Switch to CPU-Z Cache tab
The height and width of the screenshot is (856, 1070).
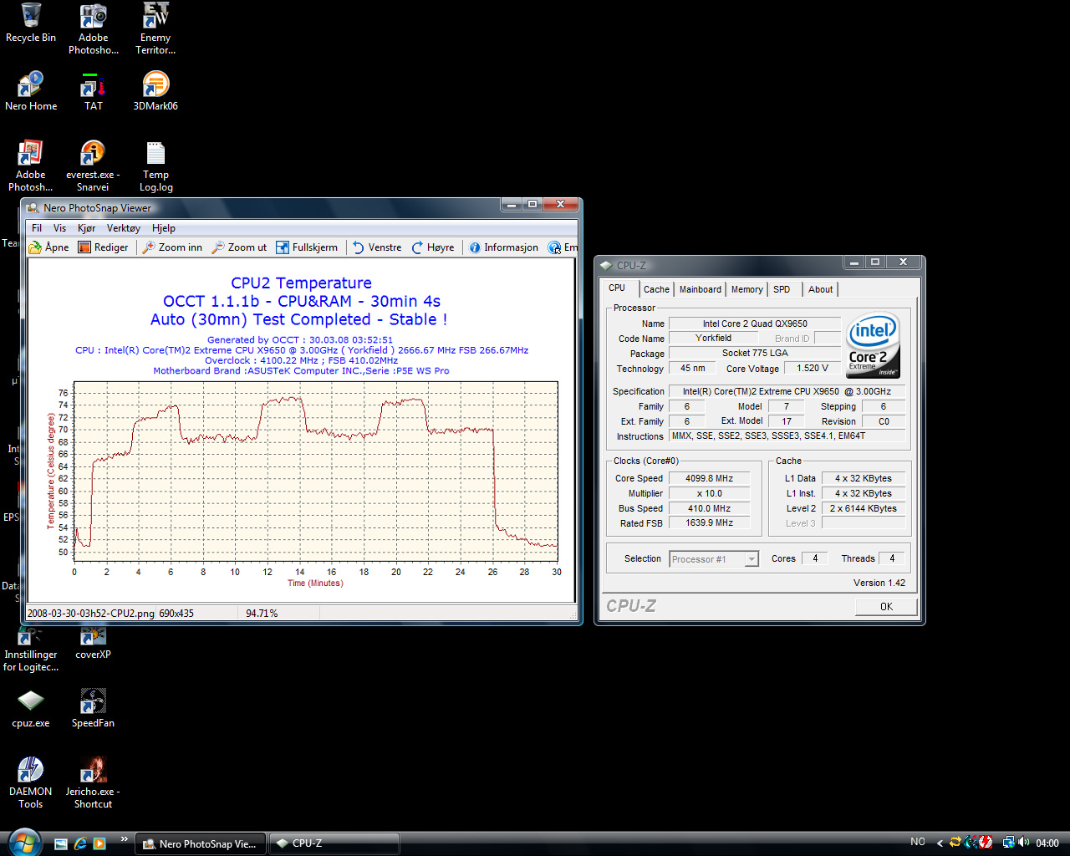point(656,289)
